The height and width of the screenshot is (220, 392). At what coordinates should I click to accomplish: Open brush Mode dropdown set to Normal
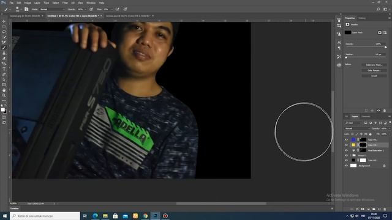[52, 9]
